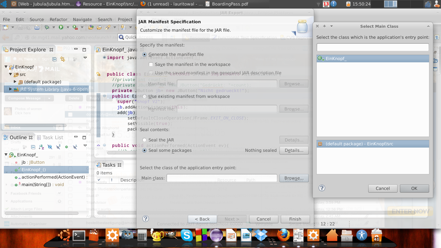The width and height of the screenshot is (441, 248).
Task: Open the GIMP icon in the dock
Action: pyautogui.click(x=171, y=235)
